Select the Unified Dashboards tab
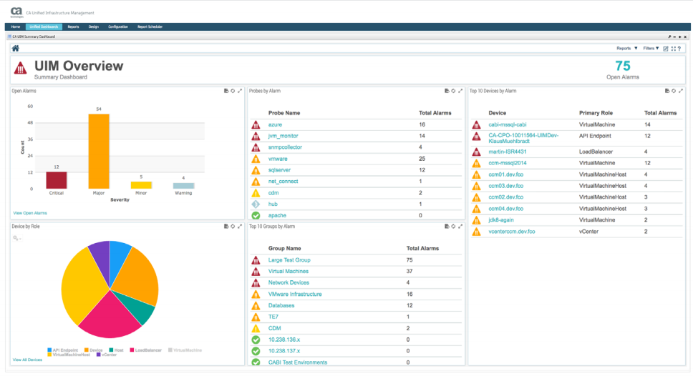693x376 pixels. (x=44, y=27)
